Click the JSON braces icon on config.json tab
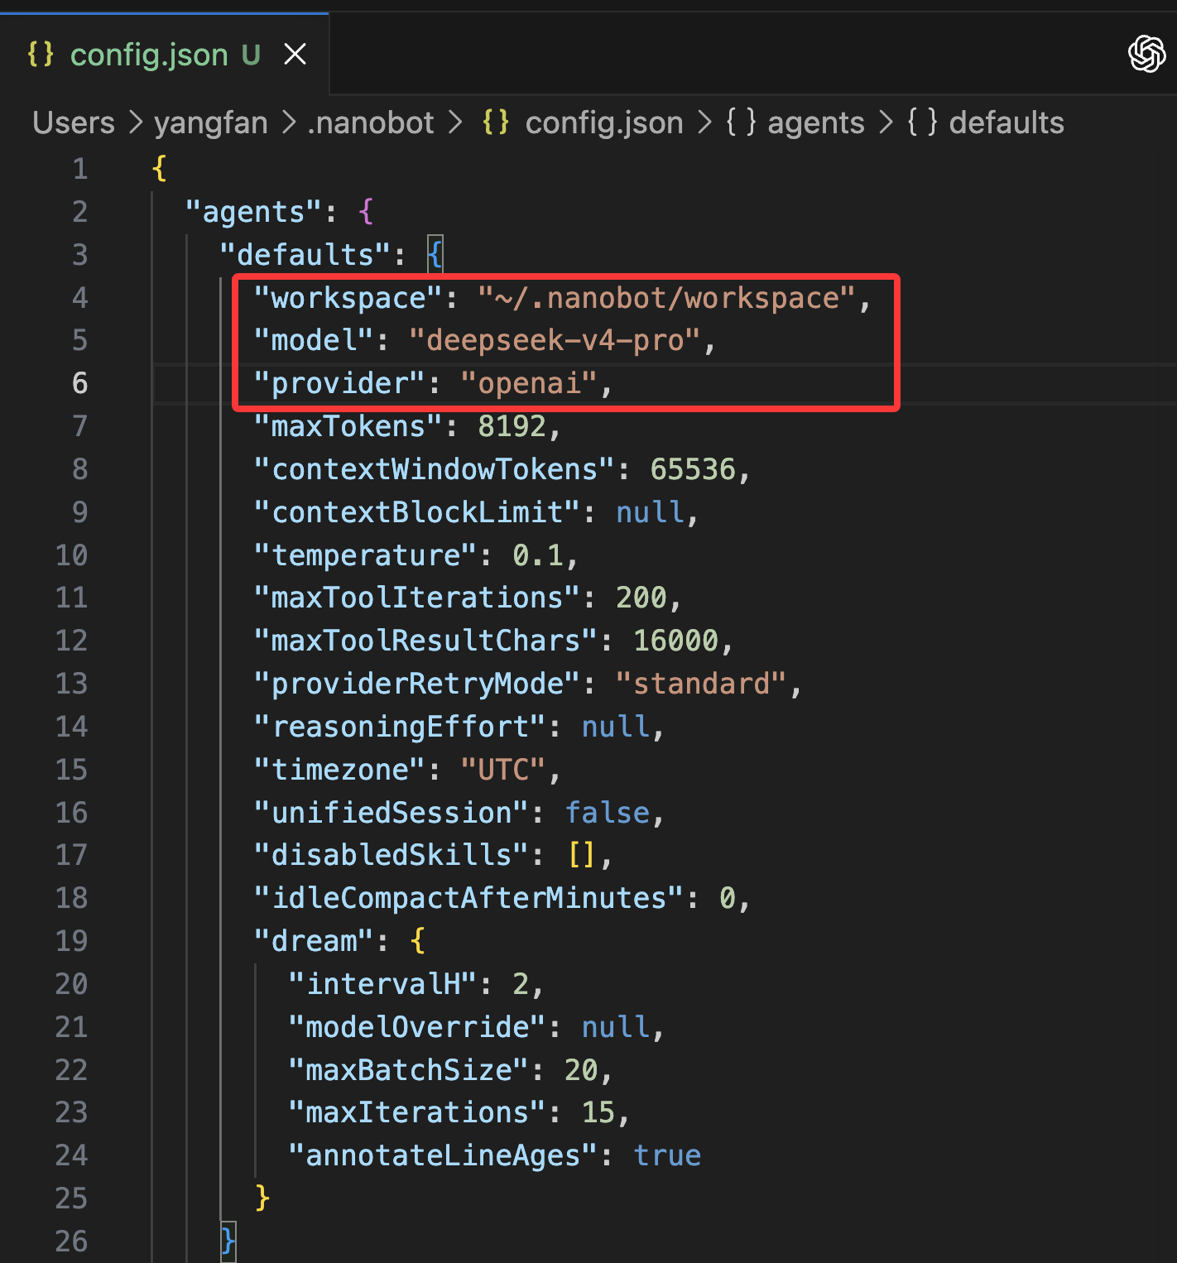The width and height of the screenshot is (1177, 1263). click(x=41, y=55)
